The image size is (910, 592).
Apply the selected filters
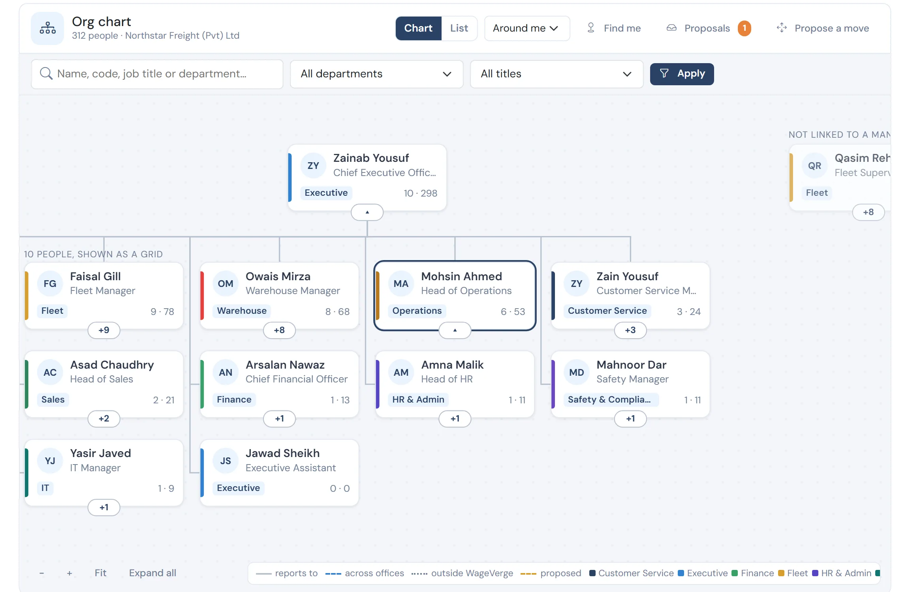pos(682,74)
